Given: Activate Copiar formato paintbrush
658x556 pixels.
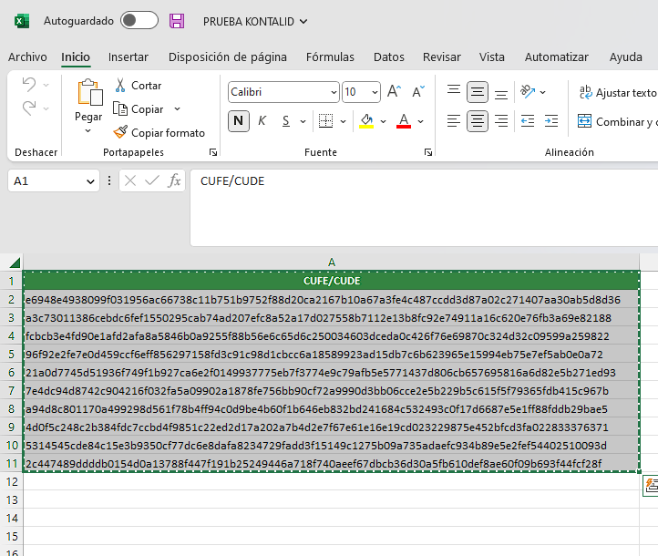Looking at the screenshot, I should [159, 132].
